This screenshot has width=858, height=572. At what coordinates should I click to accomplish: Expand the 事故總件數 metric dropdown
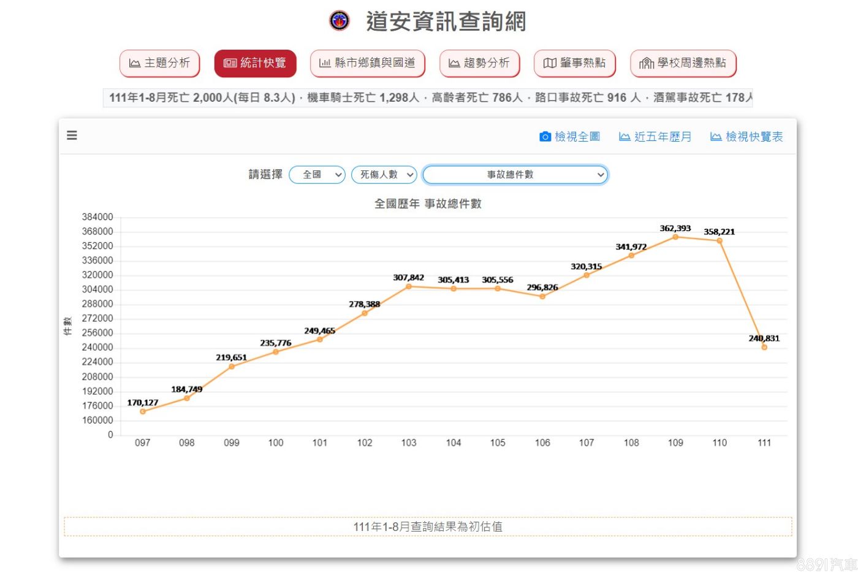click(515, 175)
